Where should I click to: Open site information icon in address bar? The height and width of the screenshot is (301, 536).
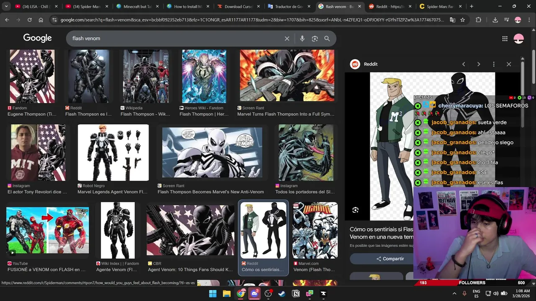(54, 20)
